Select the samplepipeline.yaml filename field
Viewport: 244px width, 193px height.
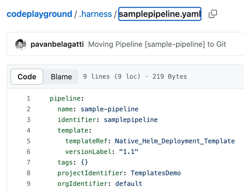tap(160, 14)
